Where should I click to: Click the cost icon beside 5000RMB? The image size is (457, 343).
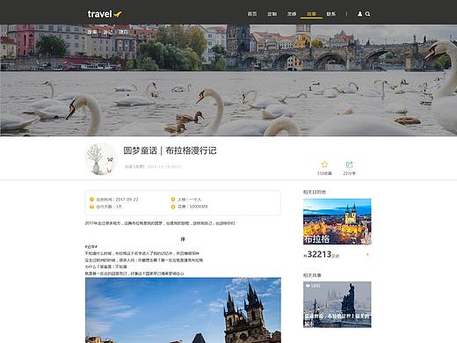(173, 207)
